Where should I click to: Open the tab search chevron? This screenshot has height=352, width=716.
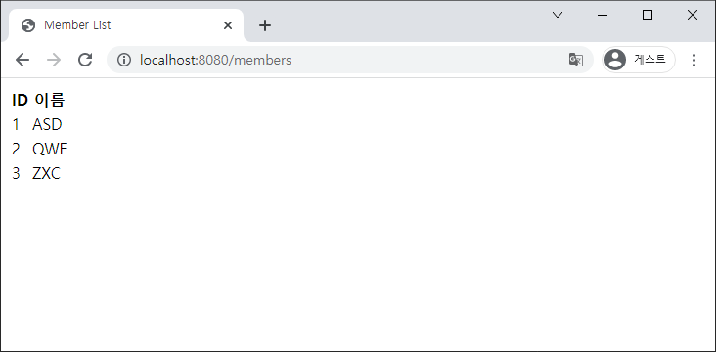[558, 15]
